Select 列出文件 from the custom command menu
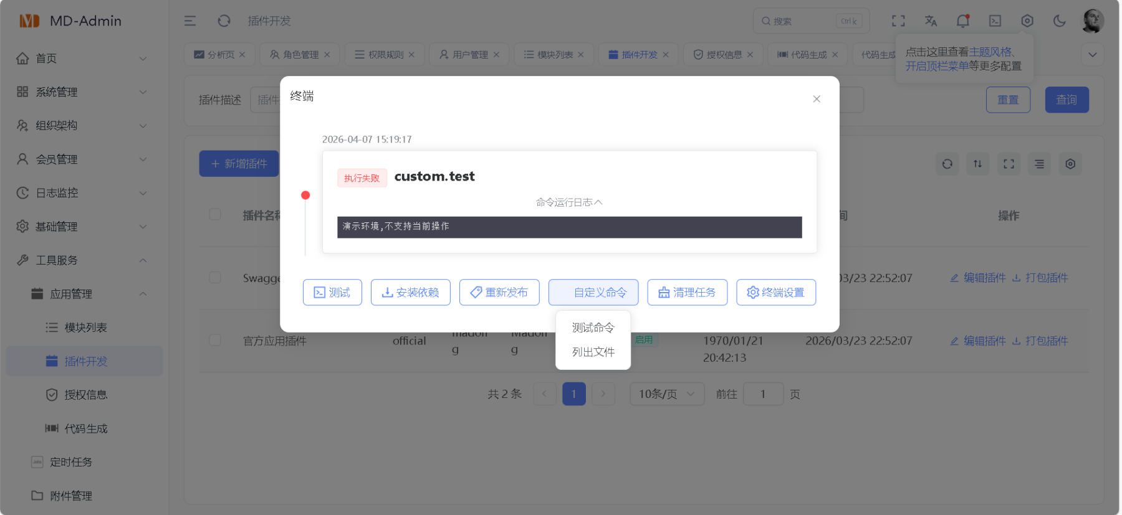 tap(593, 352)
